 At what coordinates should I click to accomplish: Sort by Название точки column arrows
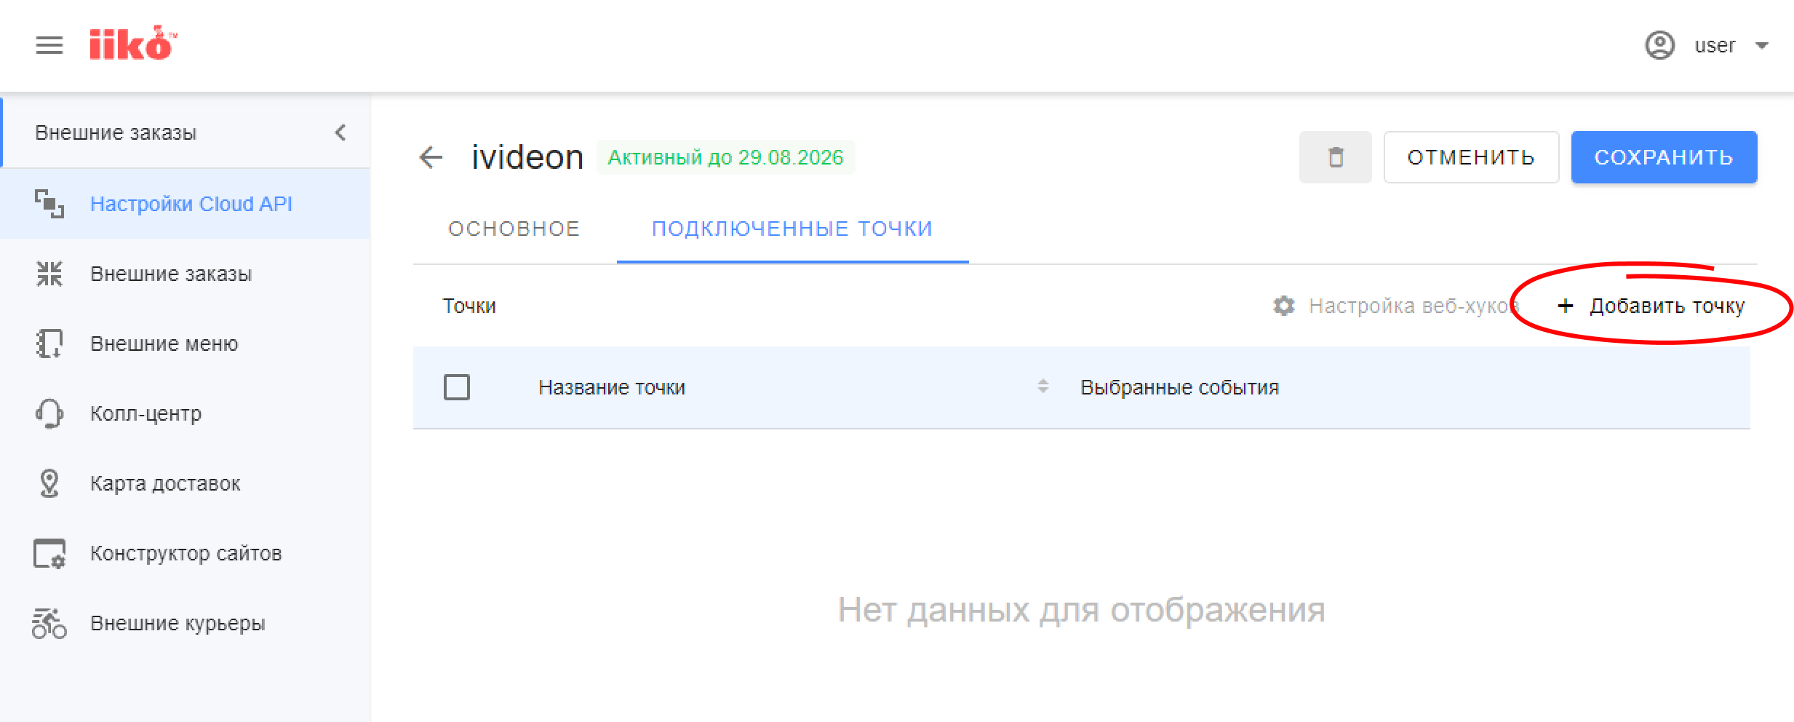click(1043, 386)
